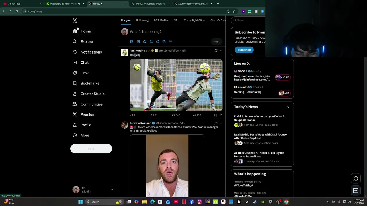Open right goalkeeper photo in Real Madrid post

tap(199, 85)
